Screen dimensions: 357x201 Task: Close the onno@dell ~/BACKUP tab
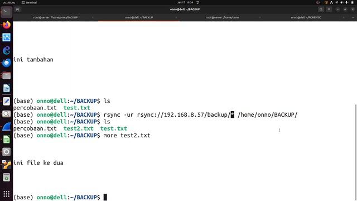176,17
